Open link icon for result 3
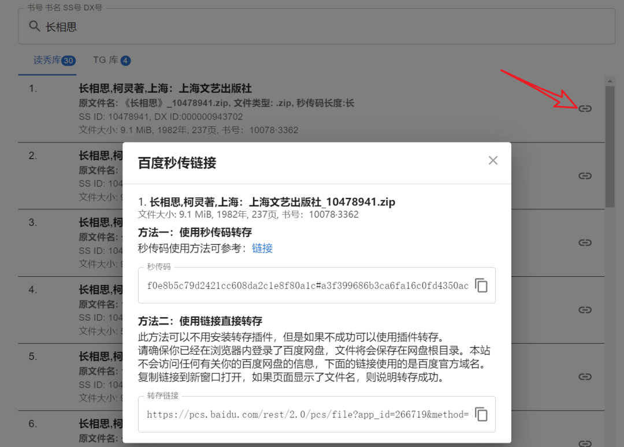Viewport: 624px width, 447px height. tap(585, 242)
